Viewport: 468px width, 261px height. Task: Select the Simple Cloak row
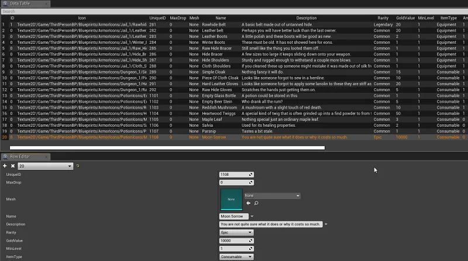[x=234, y=72]
